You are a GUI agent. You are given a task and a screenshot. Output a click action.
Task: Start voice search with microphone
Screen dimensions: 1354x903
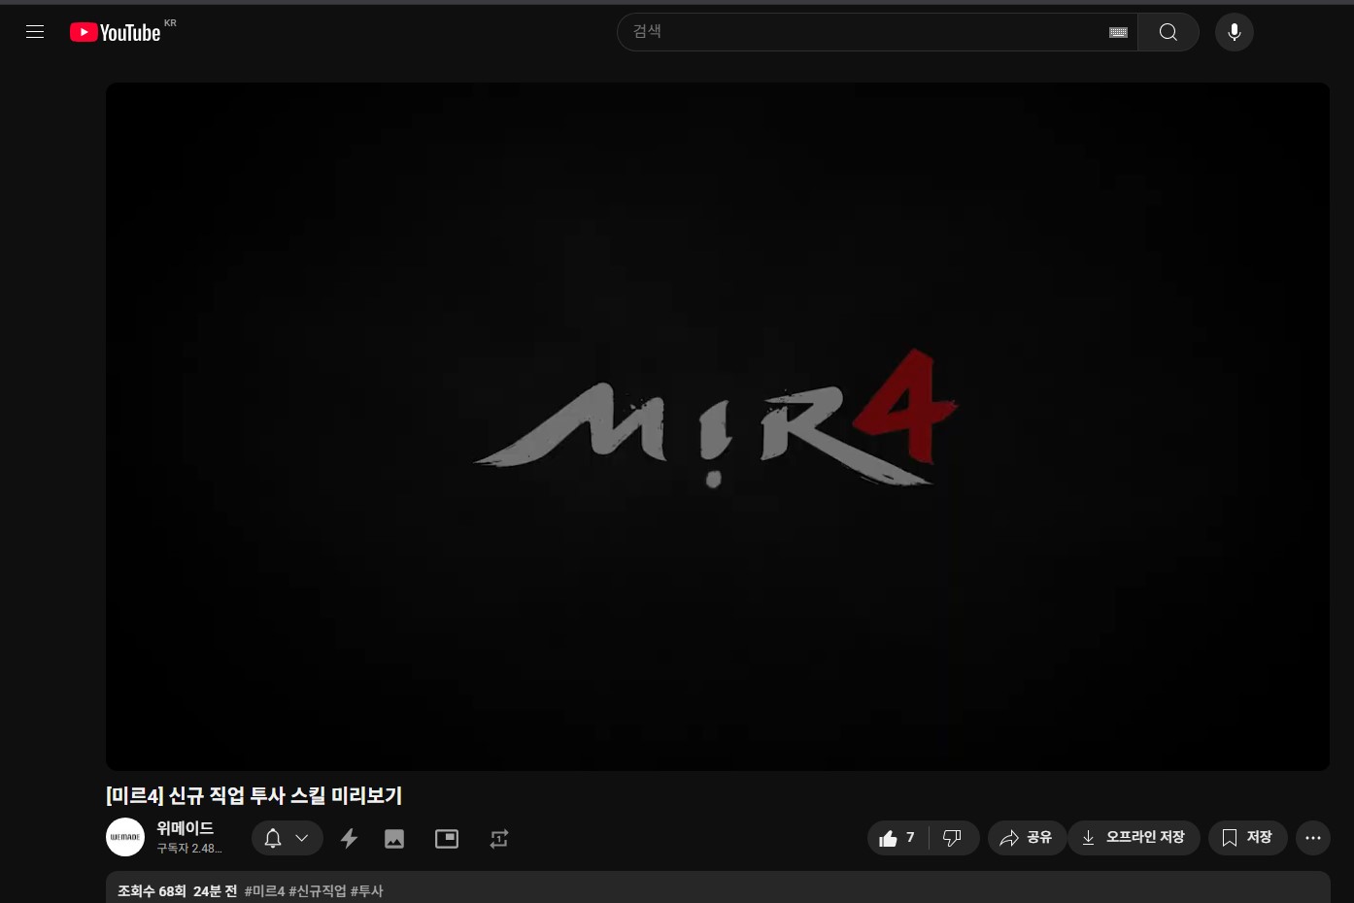pos(1234,32)
